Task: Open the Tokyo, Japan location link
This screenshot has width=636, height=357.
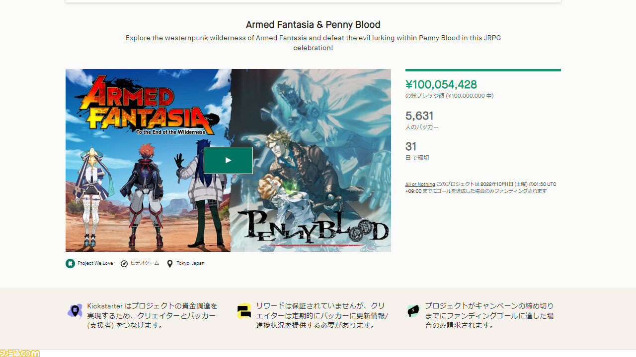Action: point(190,263)
